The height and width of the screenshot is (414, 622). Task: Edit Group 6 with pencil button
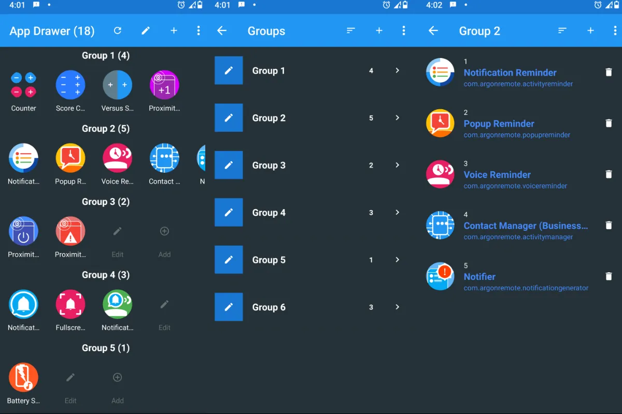point(229,307)
